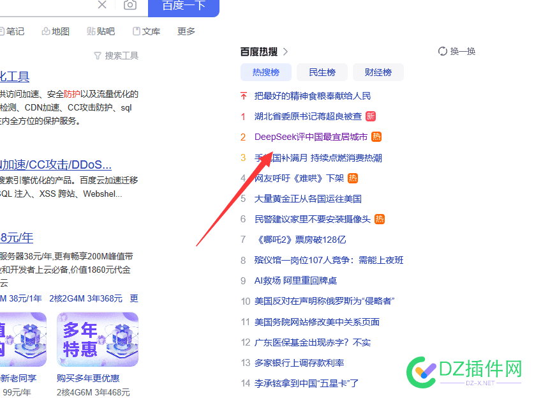
Task: Select the 财经榜 tab
Action: [378, 72]
